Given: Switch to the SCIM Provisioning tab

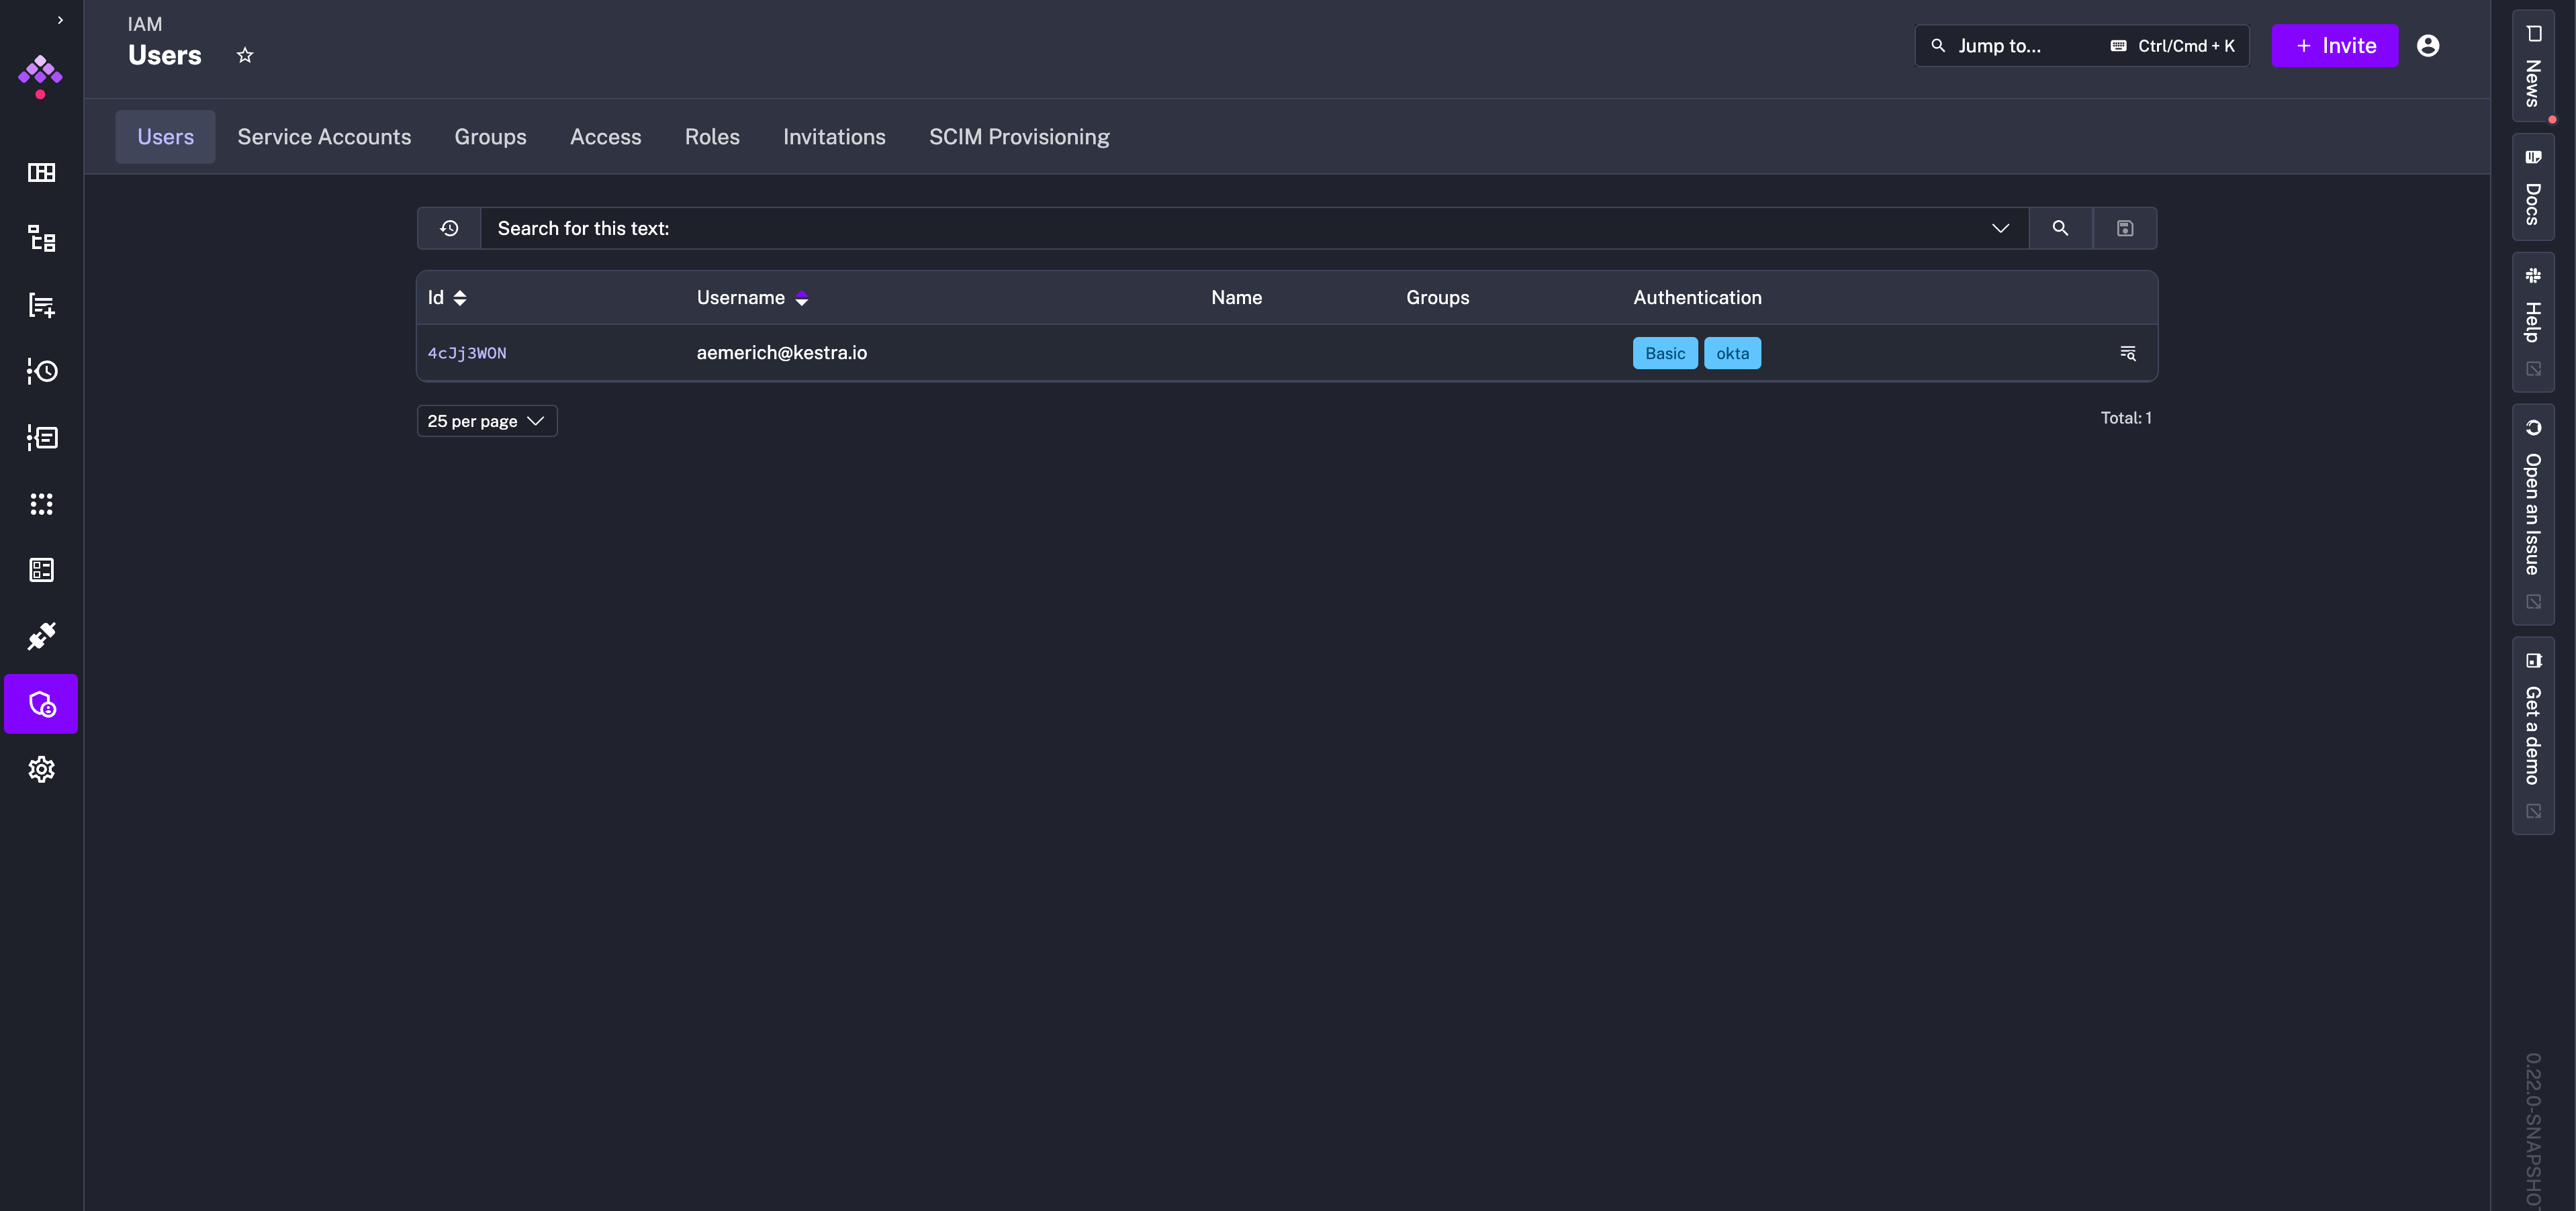Looking at the screenshot, I should coord(1018,137).
